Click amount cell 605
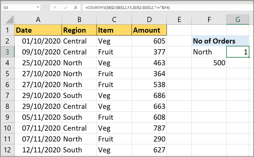This screenshot has width=254, height=157. 149,41
